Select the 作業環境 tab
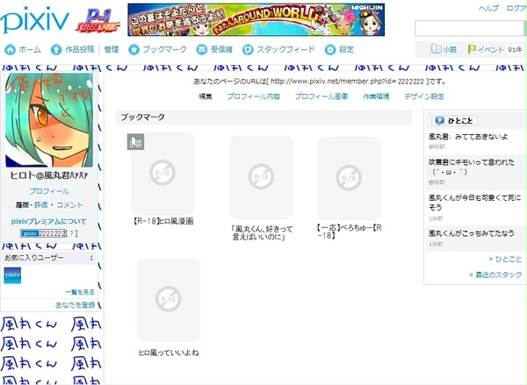 376,96
